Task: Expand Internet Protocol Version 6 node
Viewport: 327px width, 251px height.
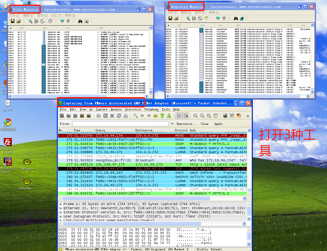Action: click(61, 212)
